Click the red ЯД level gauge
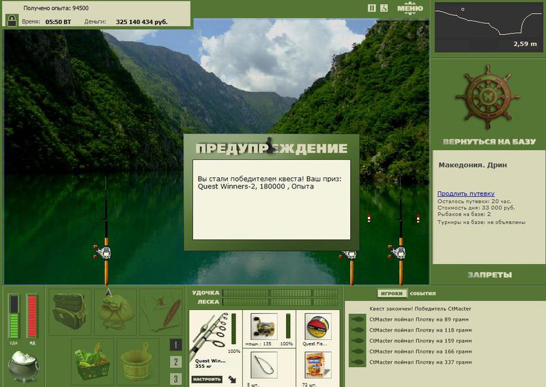Viewport: 546px width, 387px height. coord(32,316)
